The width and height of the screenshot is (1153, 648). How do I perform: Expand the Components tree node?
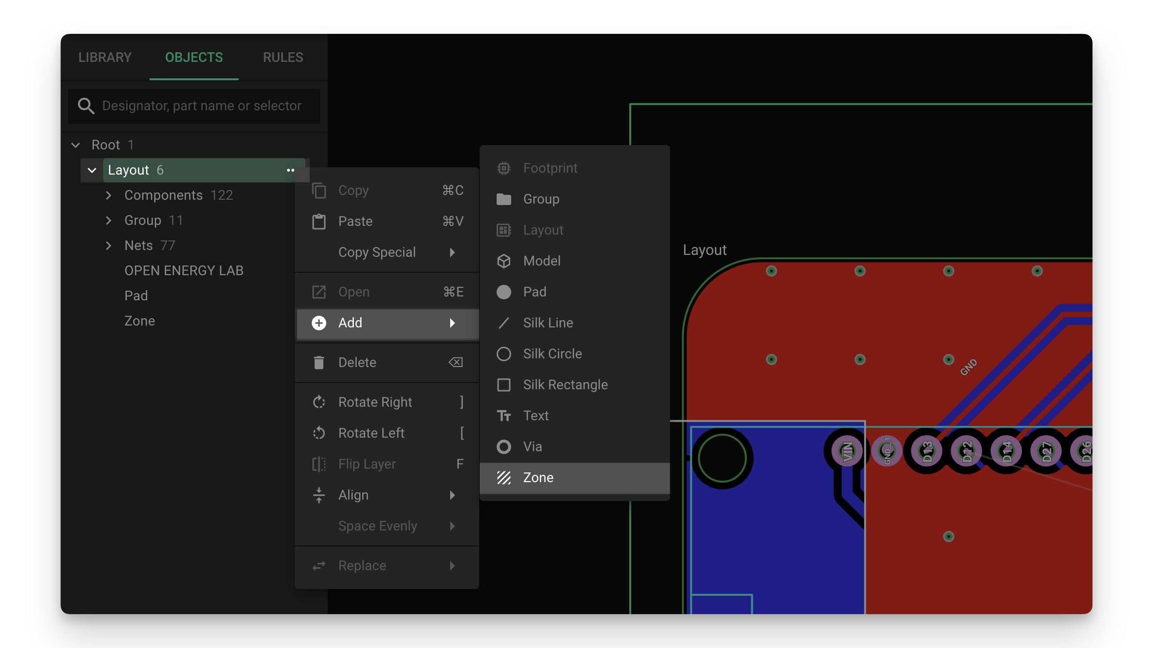click(108, 195)
